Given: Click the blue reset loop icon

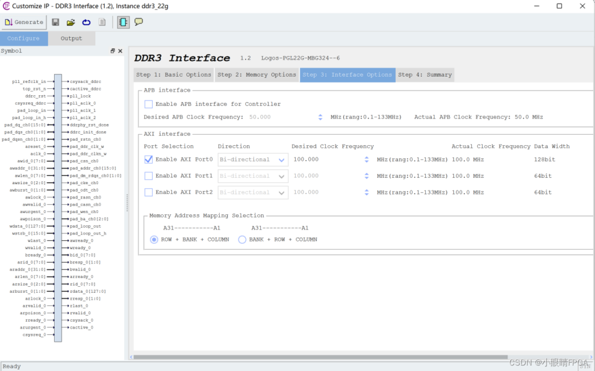Looking at the screenshot, I should tap(86, 22).
